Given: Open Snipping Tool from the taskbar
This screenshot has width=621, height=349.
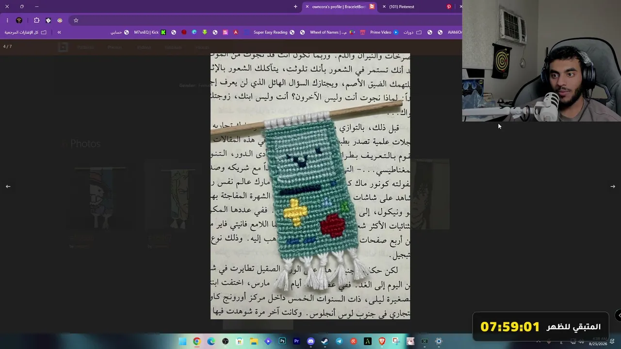Looking at the screenshot, I should click(x=396, y=341).
